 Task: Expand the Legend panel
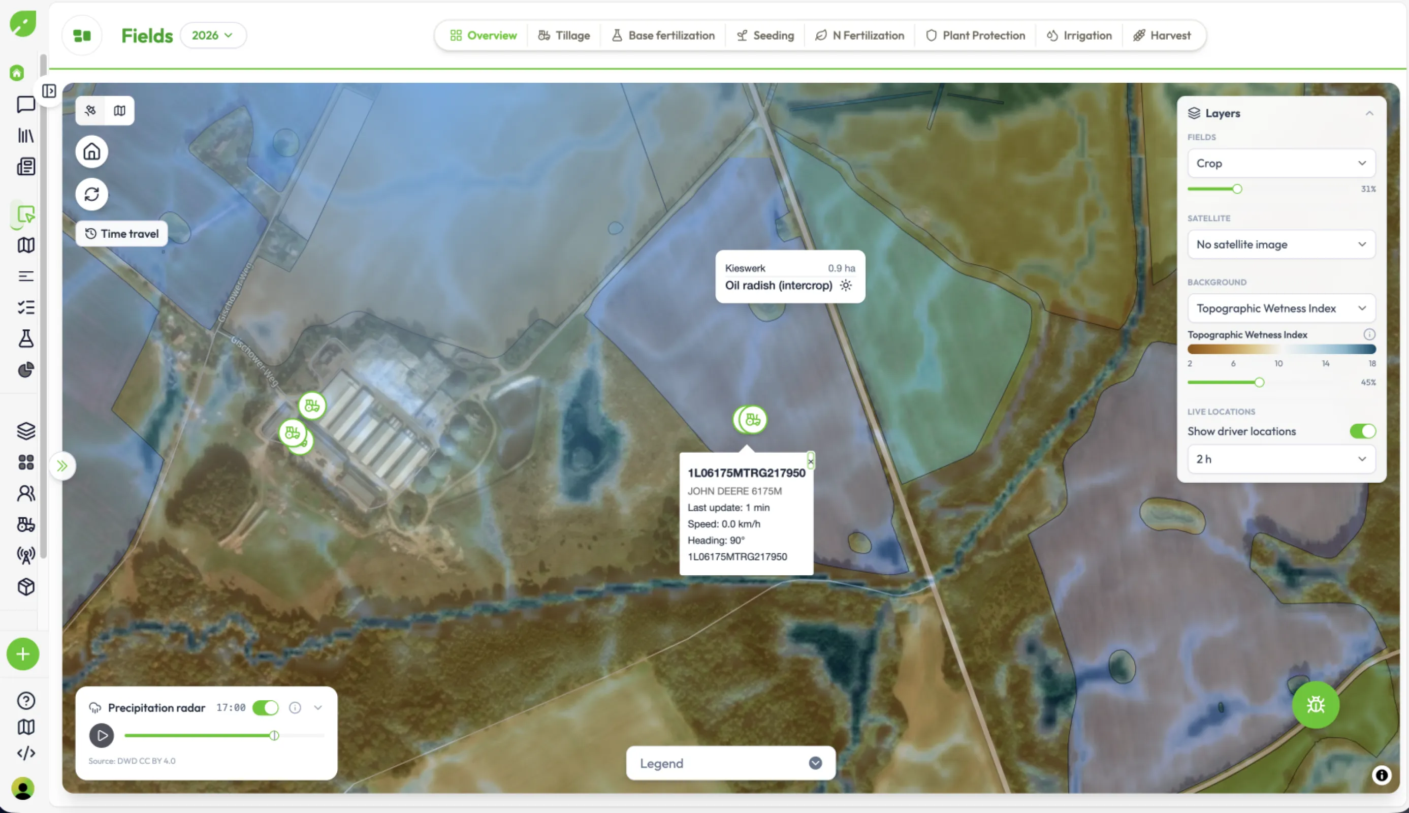coord(730,763)
